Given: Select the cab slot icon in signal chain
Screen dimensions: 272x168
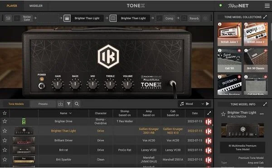Looking at the screenshot, I should click(x=113, y=18).
